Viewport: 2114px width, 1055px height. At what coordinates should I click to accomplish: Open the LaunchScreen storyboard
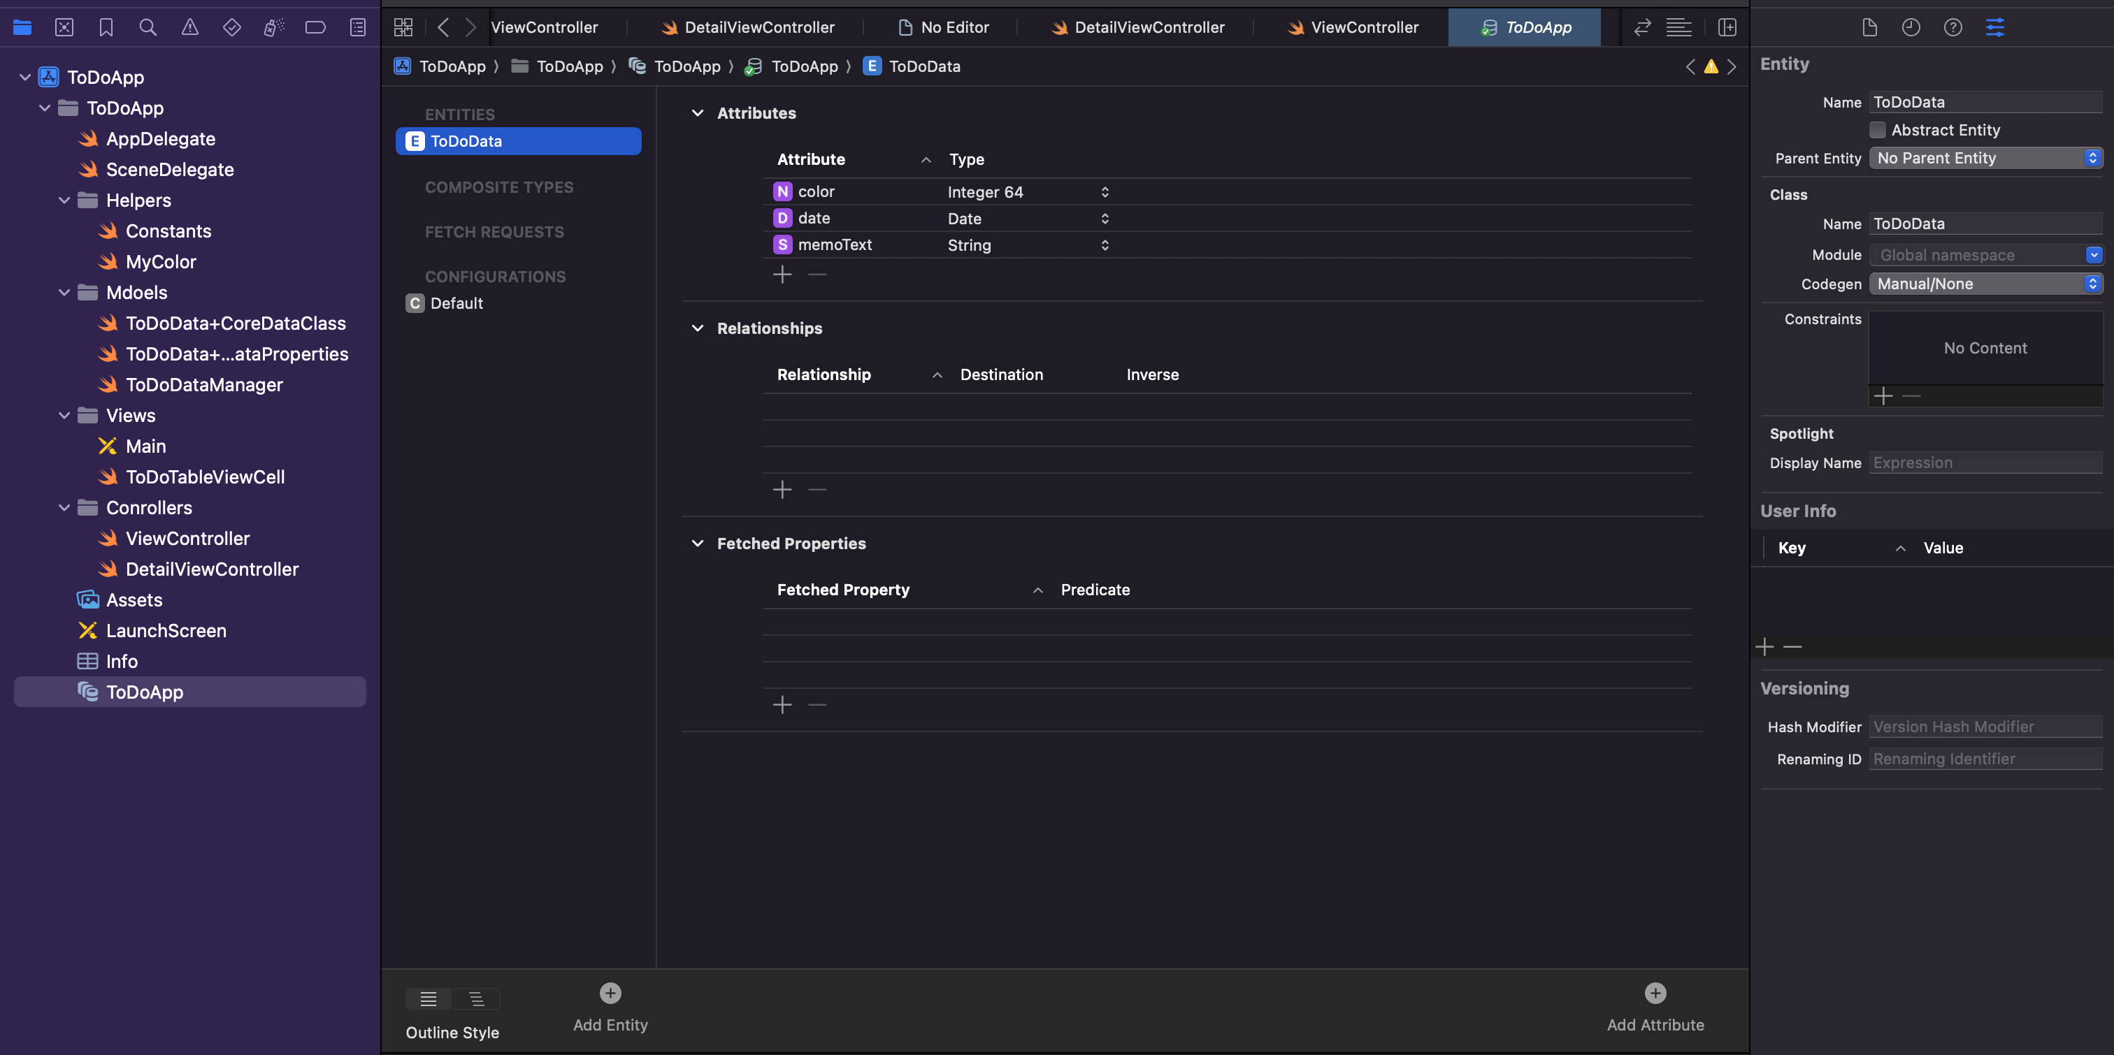coord(166,631)
